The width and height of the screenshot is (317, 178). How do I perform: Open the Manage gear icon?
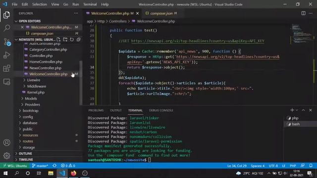6,156
